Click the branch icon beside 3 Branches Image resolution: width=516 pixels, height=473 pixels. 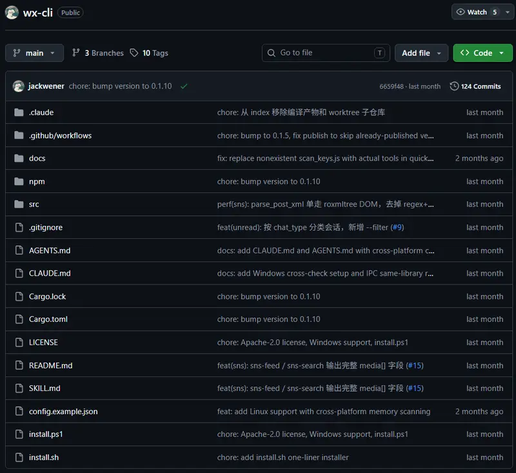pos(76,53)
